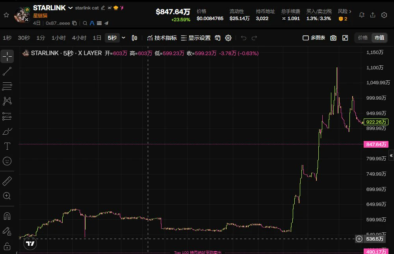Open the Telegram paper plane link
The image size is (394, 254).
[106, 23]
